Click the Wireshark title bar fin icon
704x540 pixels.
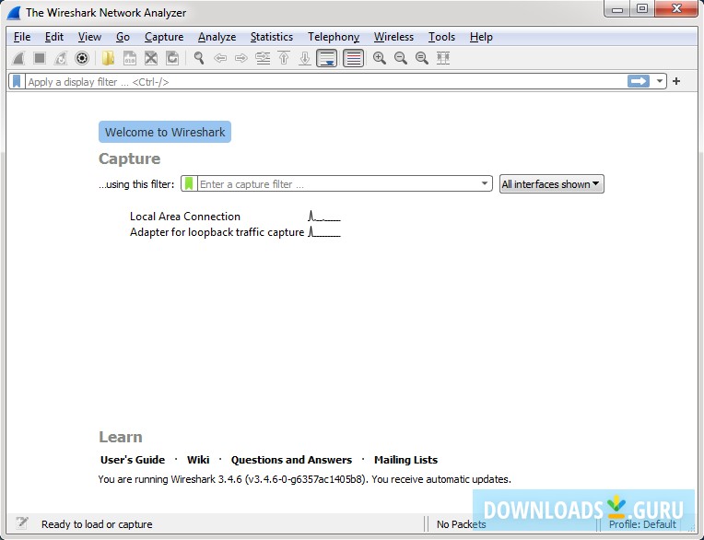[14, 13]
